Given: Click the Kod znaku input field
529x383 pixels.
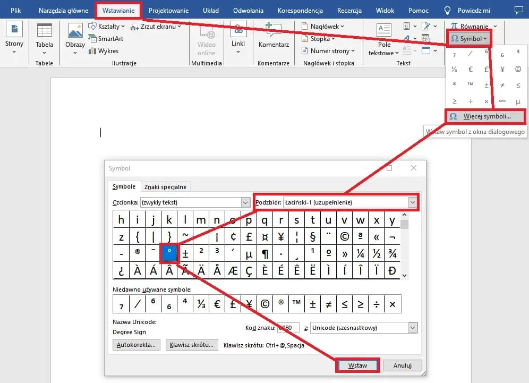Looking at the screenshot, I should coord(288,328).
